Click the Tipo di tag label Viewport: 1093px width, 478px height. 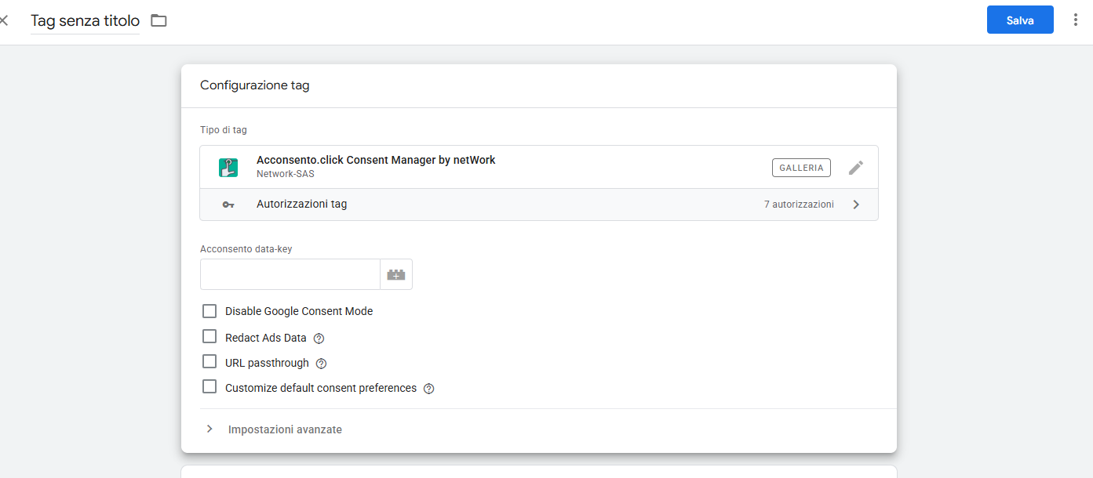(224, 130)
